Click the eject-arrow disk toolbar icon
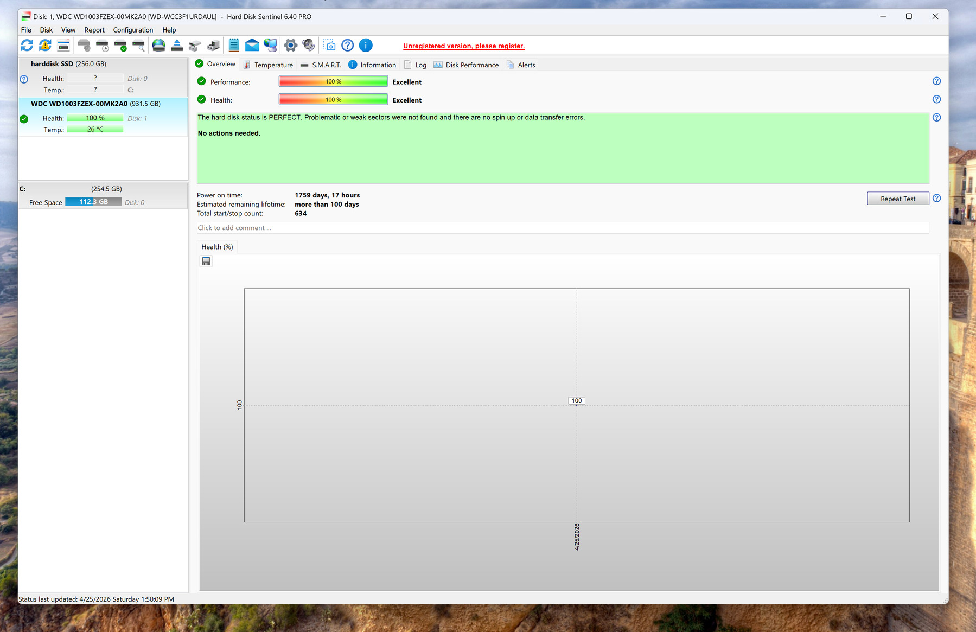Screen dimensions: 976x632 pos(177,46)
